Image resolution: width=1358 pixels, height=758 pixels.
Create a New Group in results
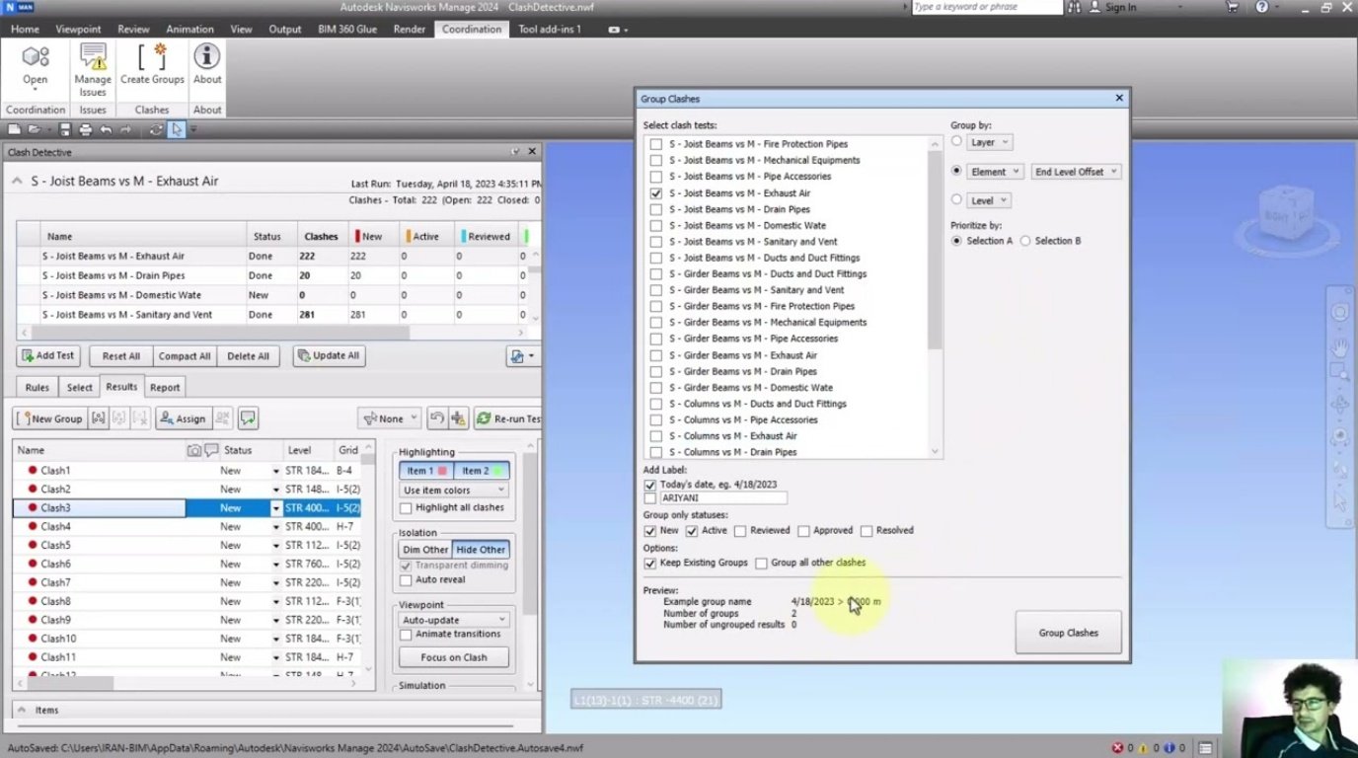[x=49, y=418]
